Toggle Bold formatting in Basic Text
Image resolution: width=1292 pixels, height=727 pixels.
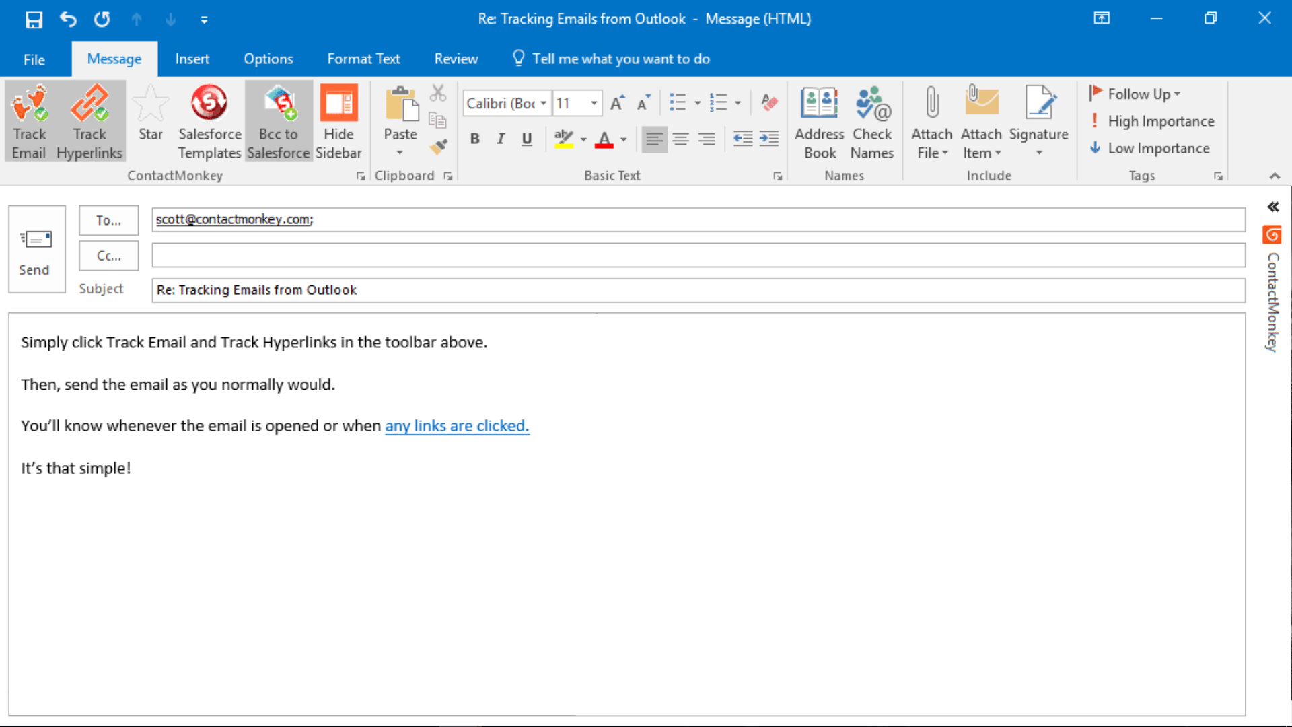coord(474,139)
